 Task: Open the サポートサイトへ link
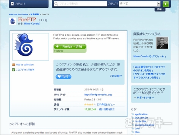coord(145,97)
